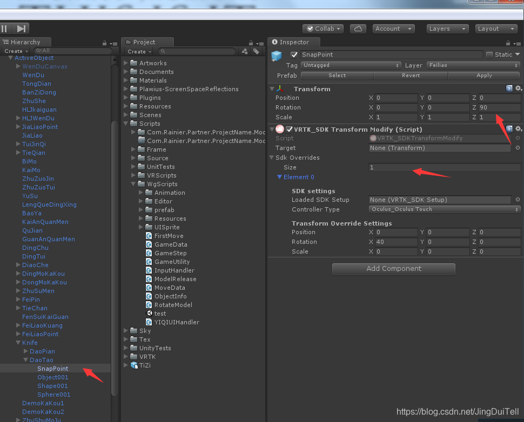Screen dimensions: 524x422
Task: Open Project Create menu
Action: pos(139,52)
